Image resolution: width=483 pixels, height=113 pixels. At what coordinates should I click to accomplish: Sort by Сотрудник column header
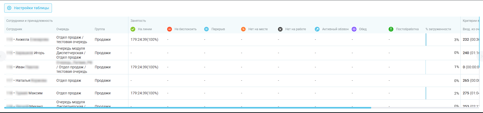pos(14,29)
